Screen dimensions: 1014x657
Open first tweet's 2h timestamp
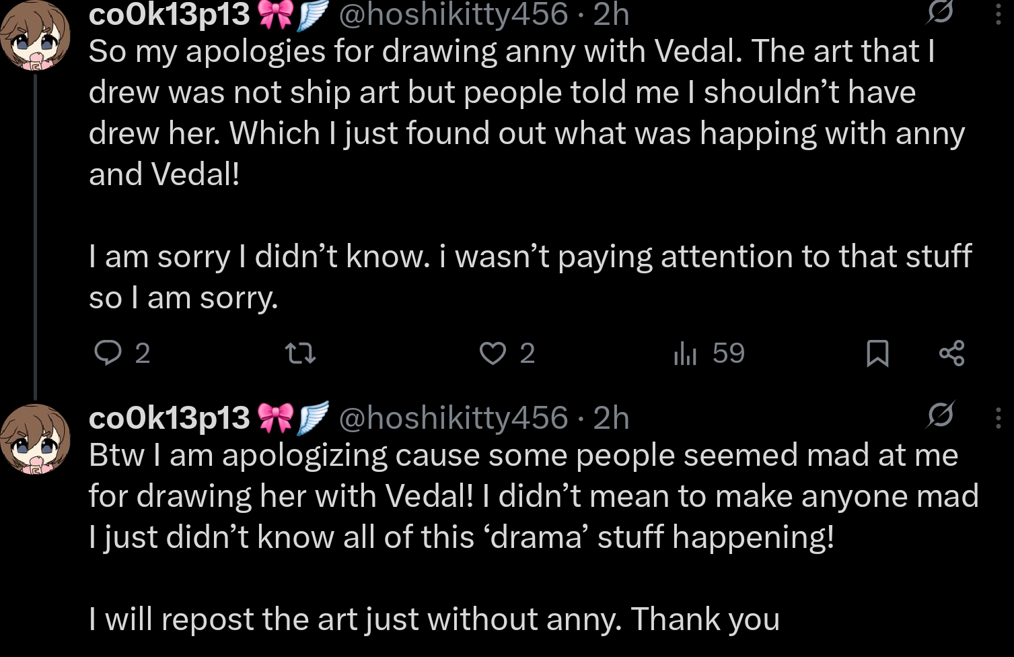coord(611,14)
